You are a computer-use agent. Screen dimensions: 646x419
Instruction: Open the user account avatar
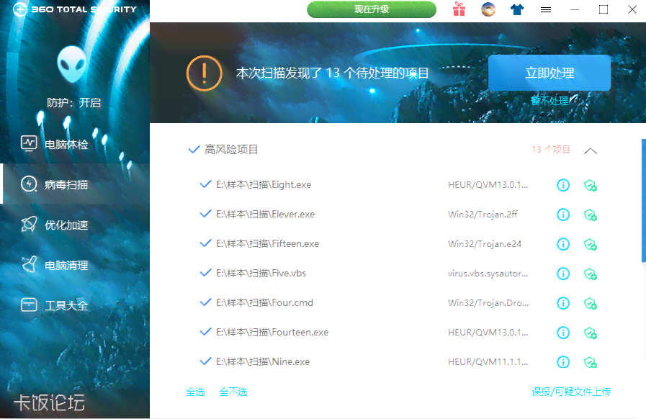[x=488, y=9]
